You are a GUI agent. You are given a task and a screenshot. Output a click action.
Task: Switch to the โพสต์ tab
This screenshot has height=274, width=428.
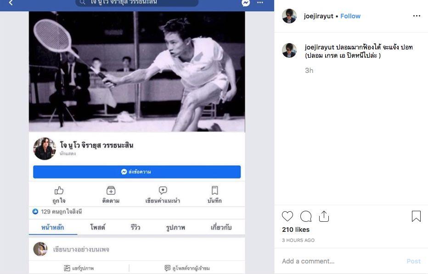click(x=97, y=227)
